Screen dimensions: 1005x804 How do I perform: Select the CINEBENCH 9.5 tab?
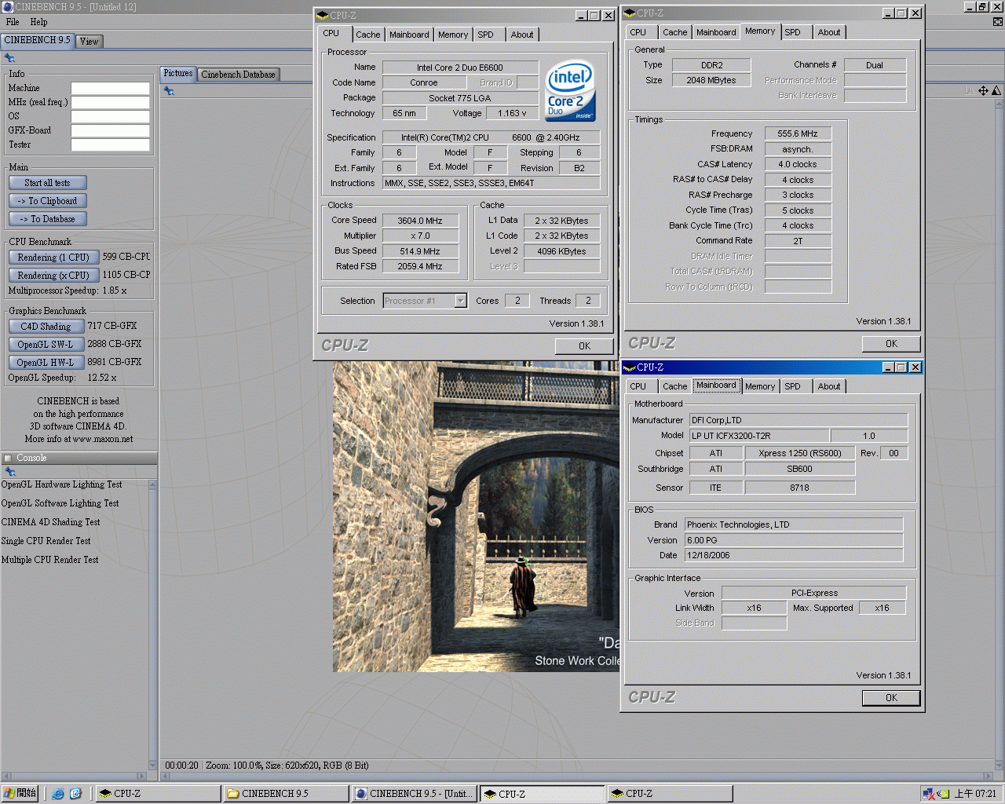(x=37, y=40)
